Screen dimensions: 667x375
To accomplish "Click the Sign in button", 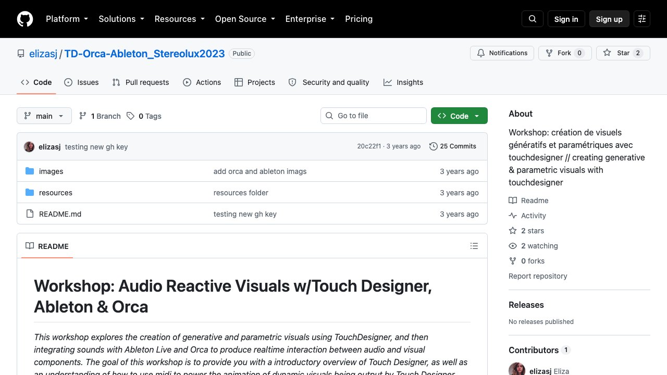I will 566,19.
